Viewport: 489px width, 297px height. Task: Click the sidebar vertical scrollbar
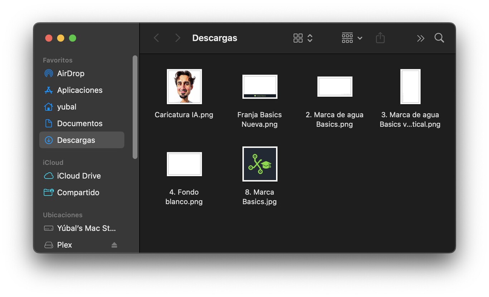[x=135, y=107]
